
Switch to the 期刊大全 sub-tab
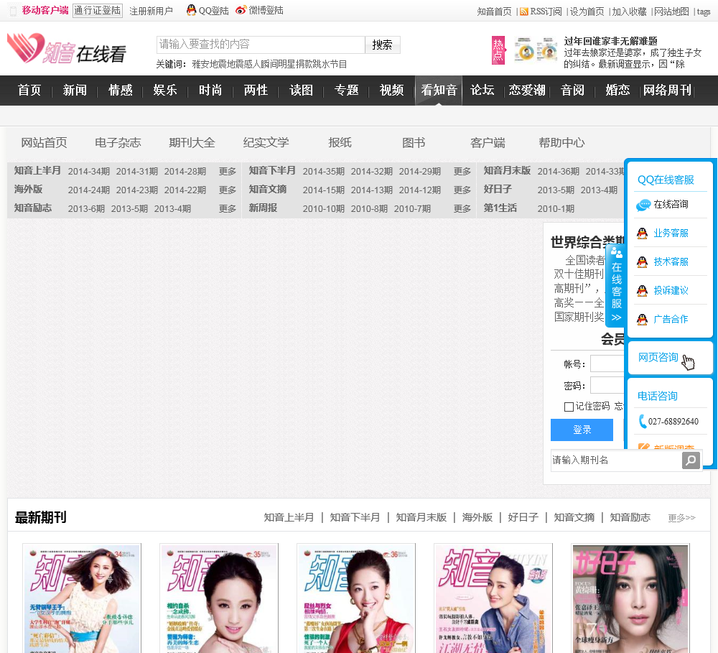point(192,143)
